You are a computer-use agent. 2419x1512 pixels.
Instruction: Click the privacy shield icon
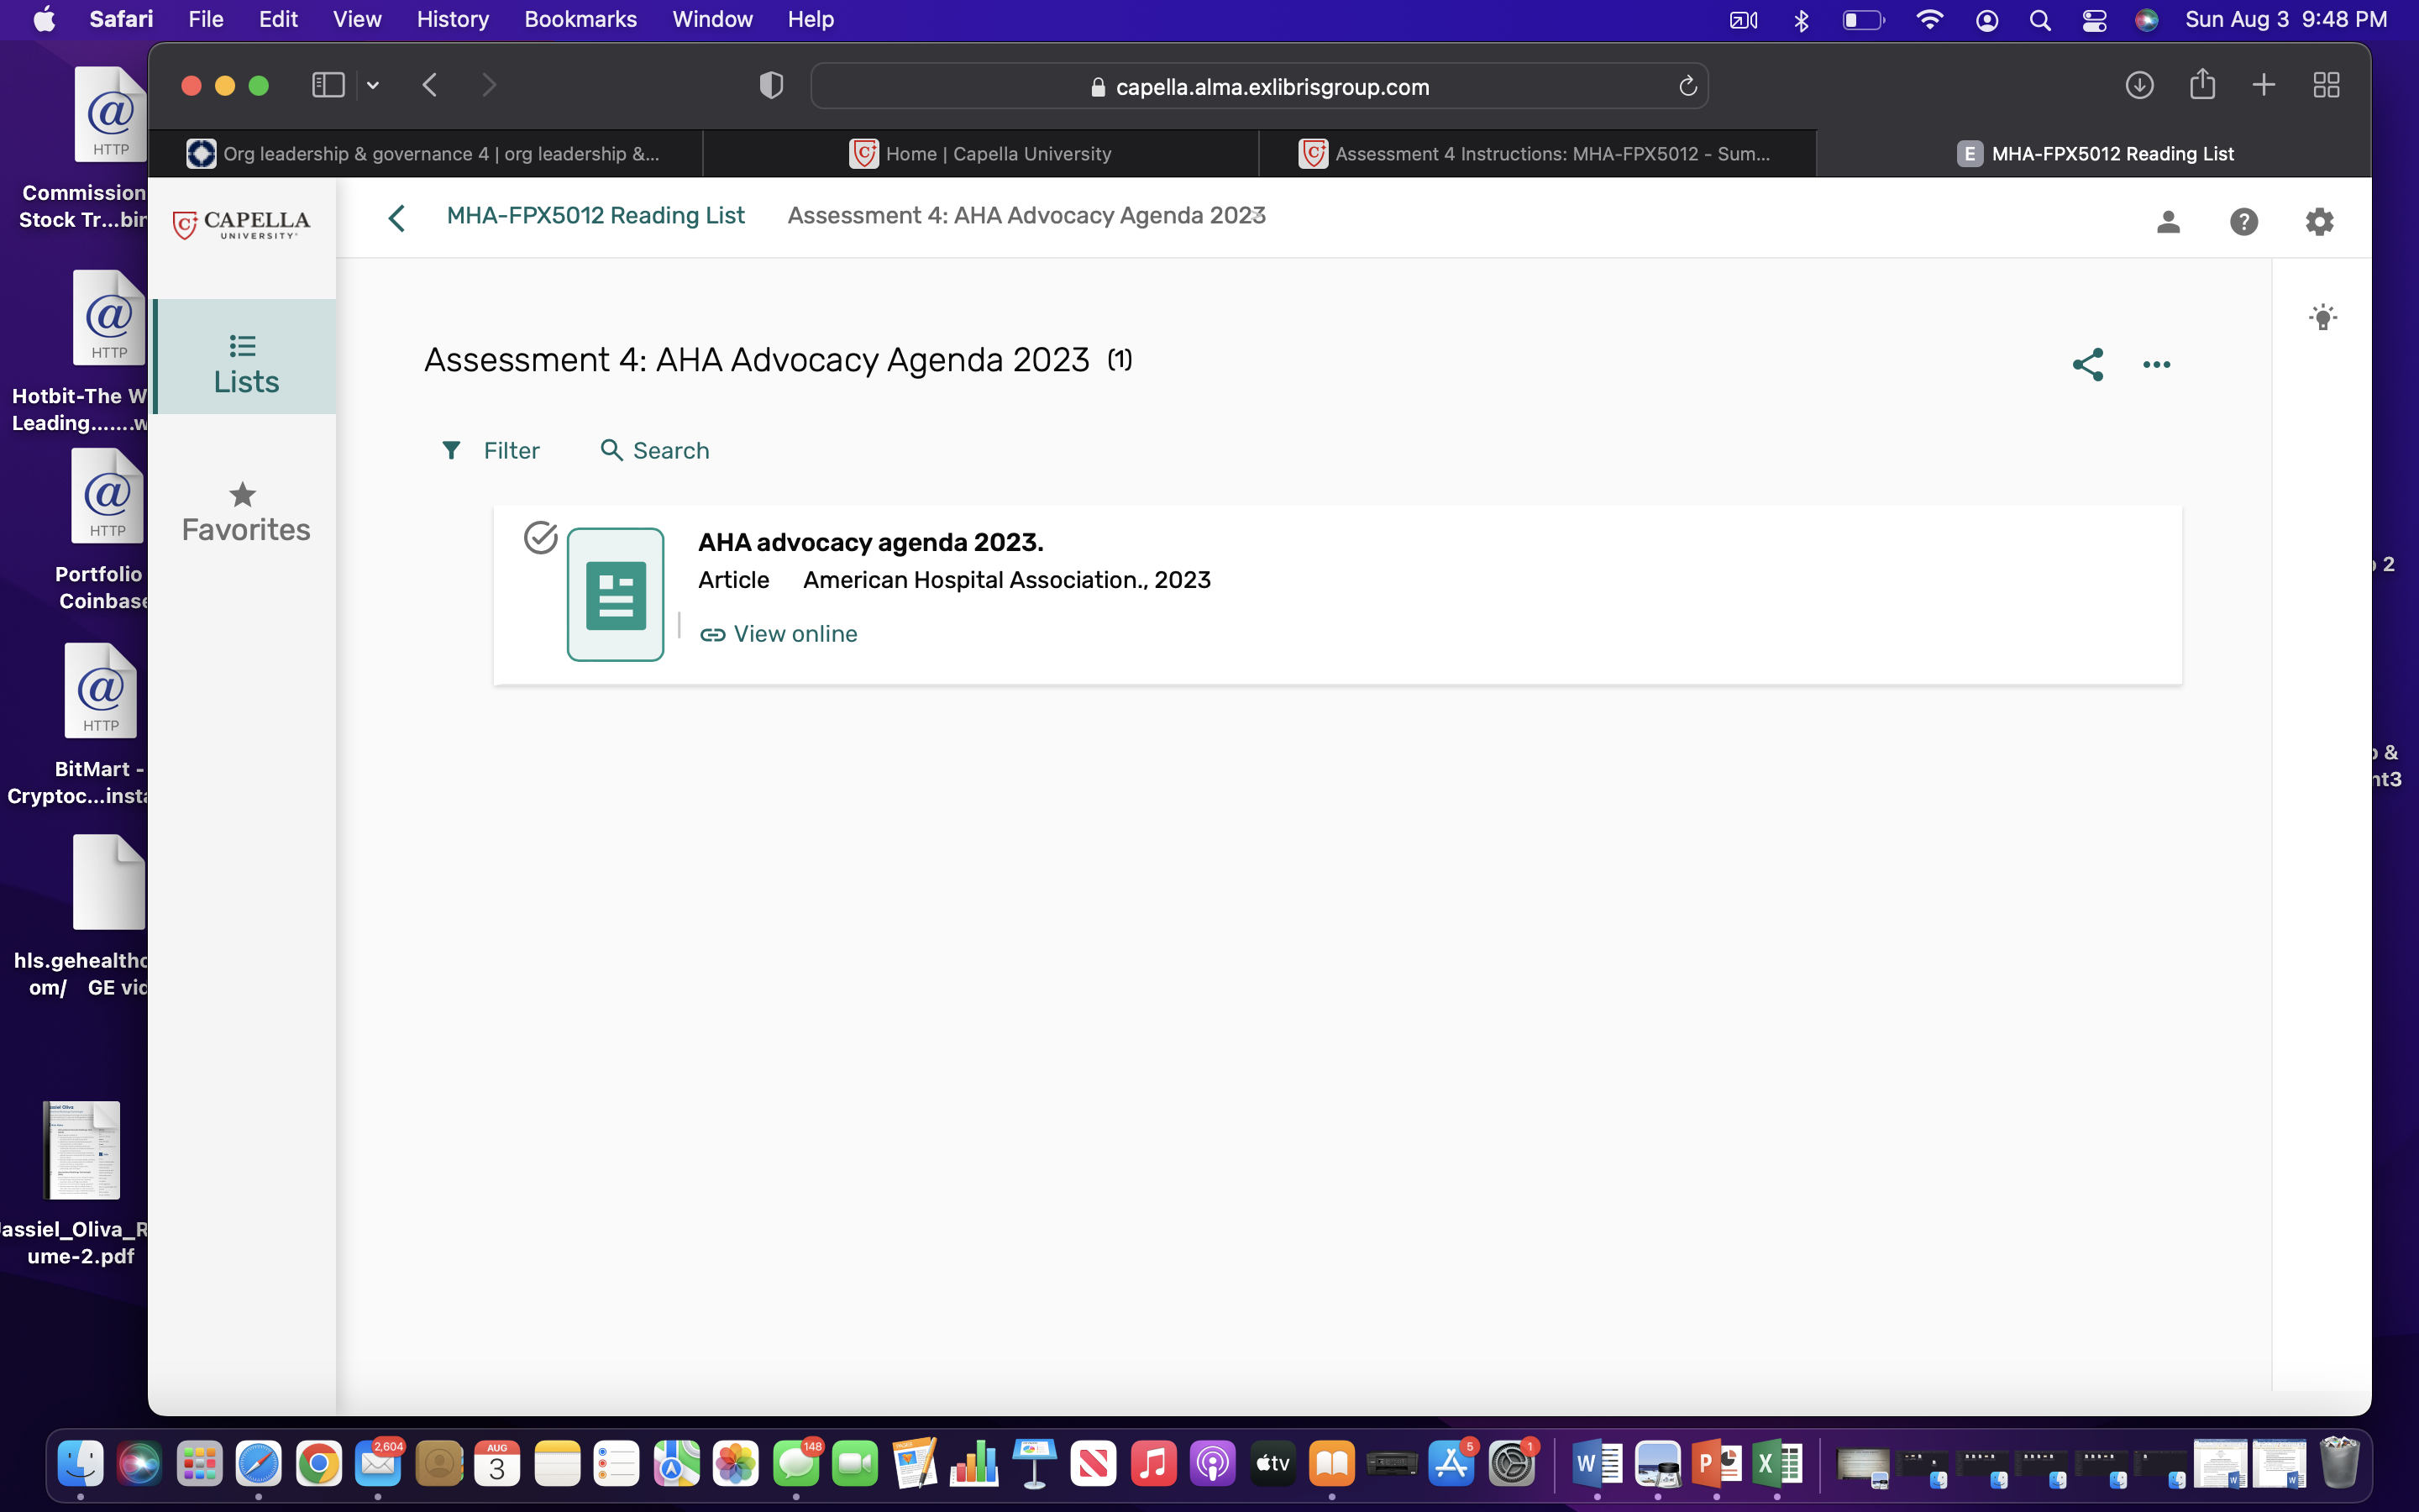pyautogui.click(x=771, y=85)
